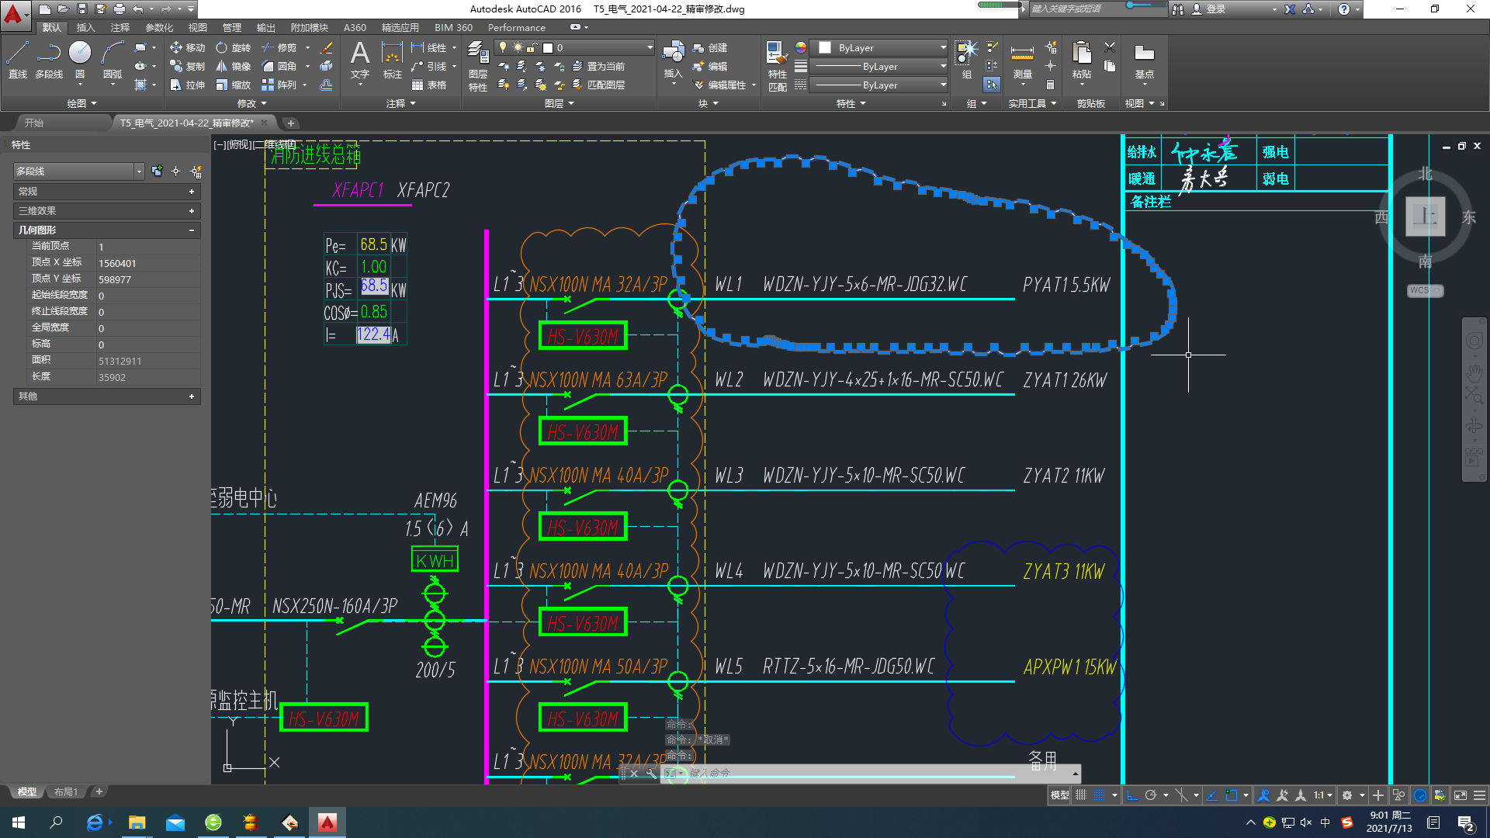Switch to the 插入 ribbon tab
This screenshot has width=1490, height=838.
tap(85, 27)
